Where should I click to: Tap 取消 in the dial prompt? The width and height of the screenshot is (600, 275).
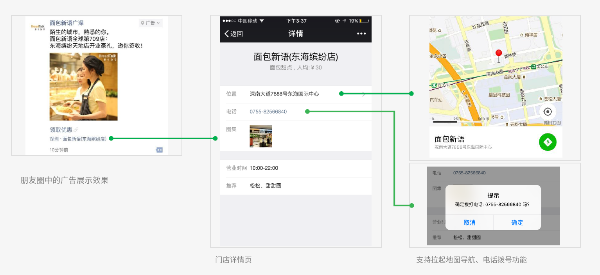click(469, 222)
